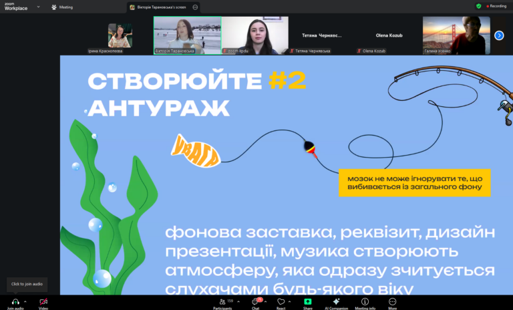Start video with the Video camera icon
This screenshot has width=513, height=310.
tap(43, 302)
